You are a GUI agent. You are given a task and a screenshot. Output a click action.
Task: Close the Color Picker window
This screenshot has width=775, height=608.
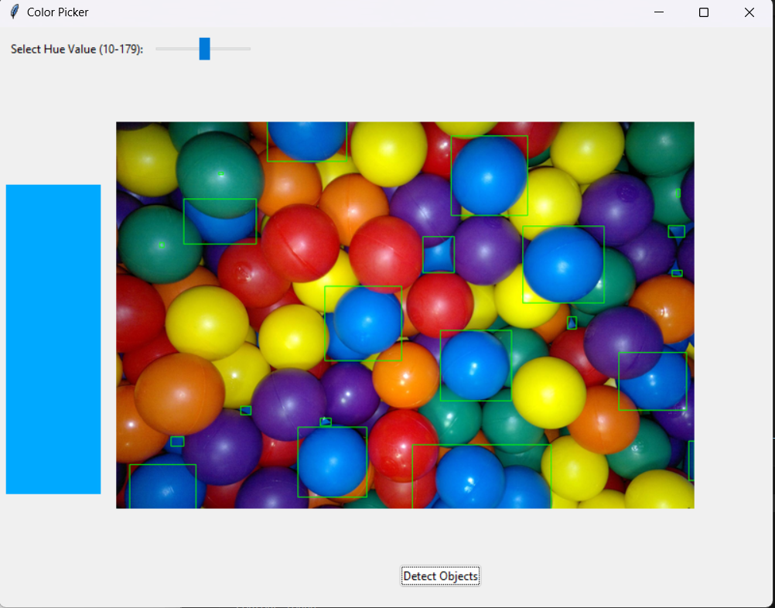pyautogui.click(x=749, y=12)
